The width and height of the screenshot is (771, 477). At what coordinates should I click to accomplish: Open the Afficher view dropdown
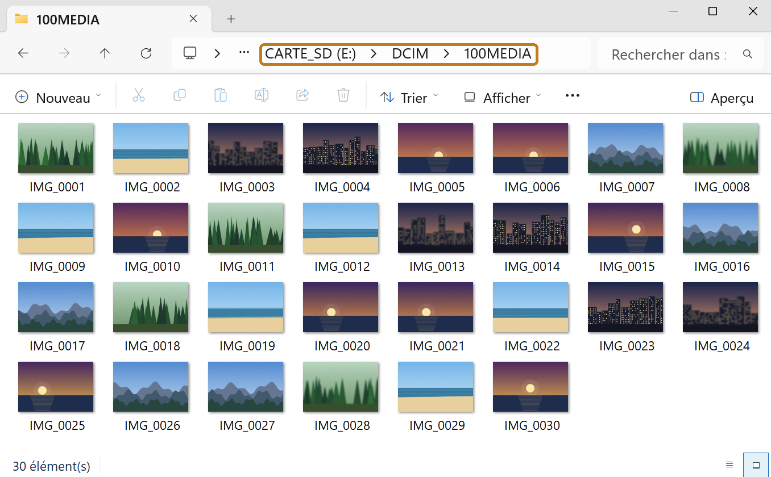(503, 97)
